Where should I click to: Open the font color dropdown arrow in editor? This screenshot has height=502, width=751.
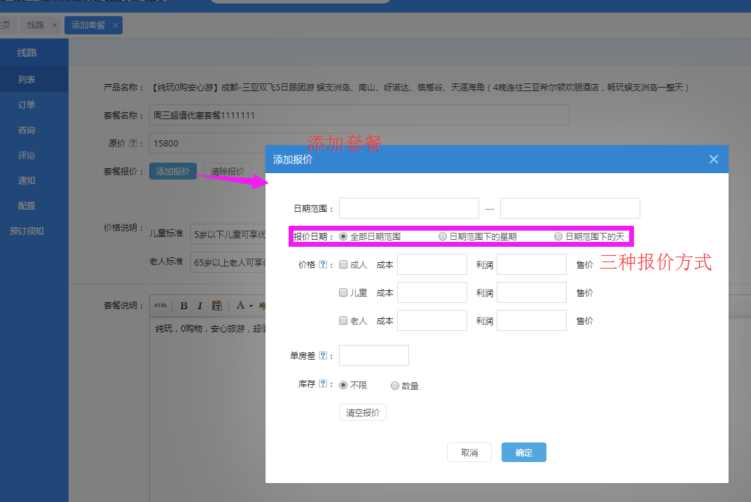(251, 306)
